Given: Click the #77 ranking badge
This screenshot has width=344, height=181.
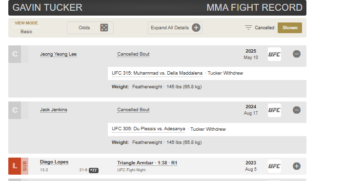Looking at the screenshot, I should 94,170.
